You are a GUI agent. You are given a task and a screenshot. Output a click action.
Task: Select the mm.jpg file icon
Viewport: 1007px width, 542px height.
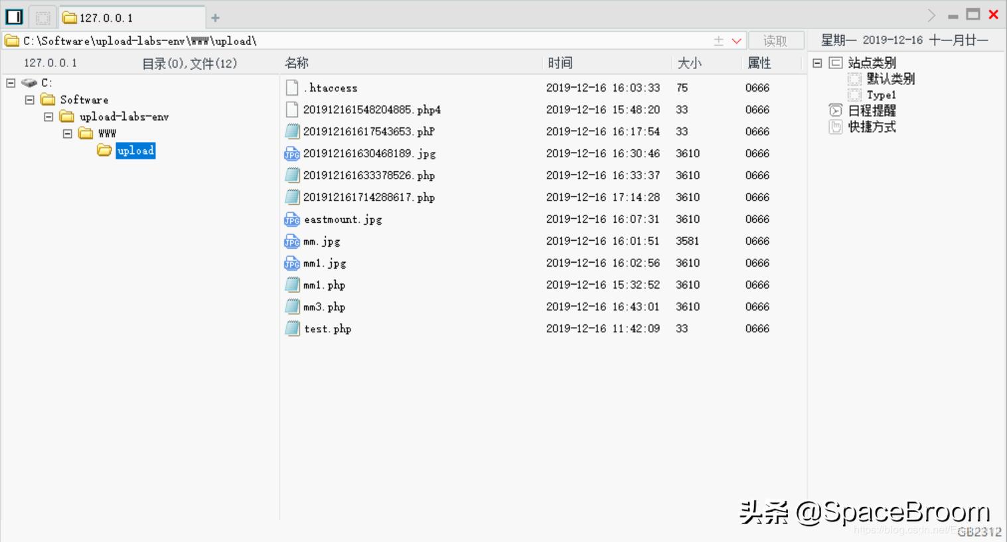pos(291,241)
